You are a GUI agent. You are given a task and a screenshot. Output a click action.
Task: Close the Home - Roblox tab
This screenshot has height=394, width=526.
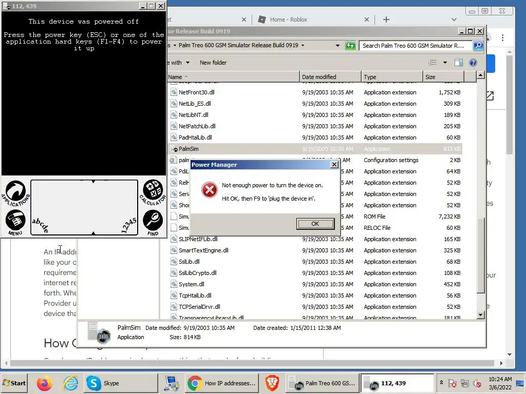367,19
